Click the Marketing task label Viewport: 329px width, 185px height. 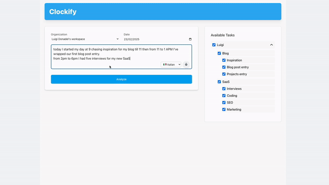pos(234,109)
